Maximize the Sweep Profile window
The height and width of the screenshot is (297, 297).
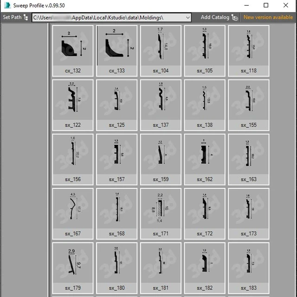266,5
